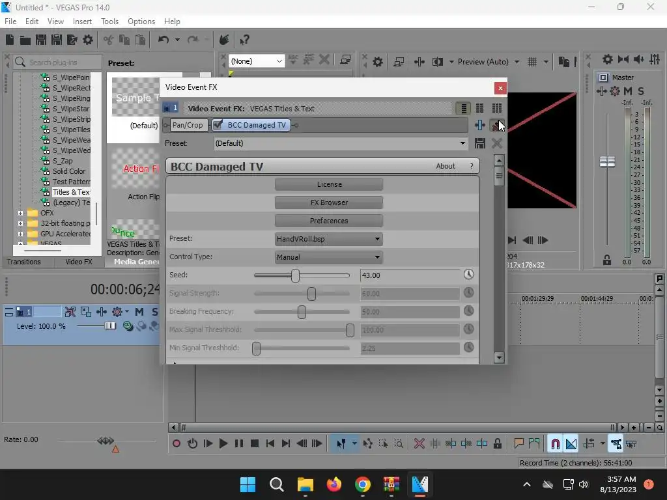Switch to the Transitions tab
Image resolution: width=667 pixels, height=500 pixels.
pos(24,262)
